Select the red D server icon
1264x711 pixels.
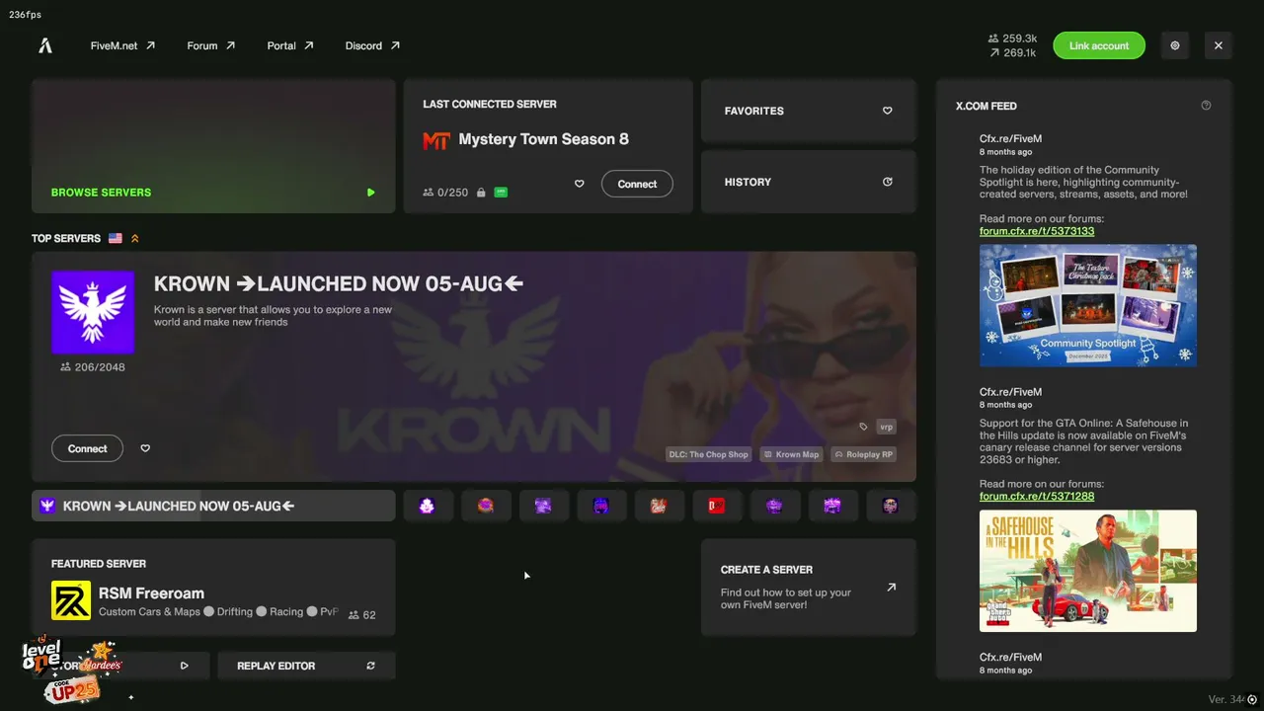pyautogui.click(x=717, y=506)
